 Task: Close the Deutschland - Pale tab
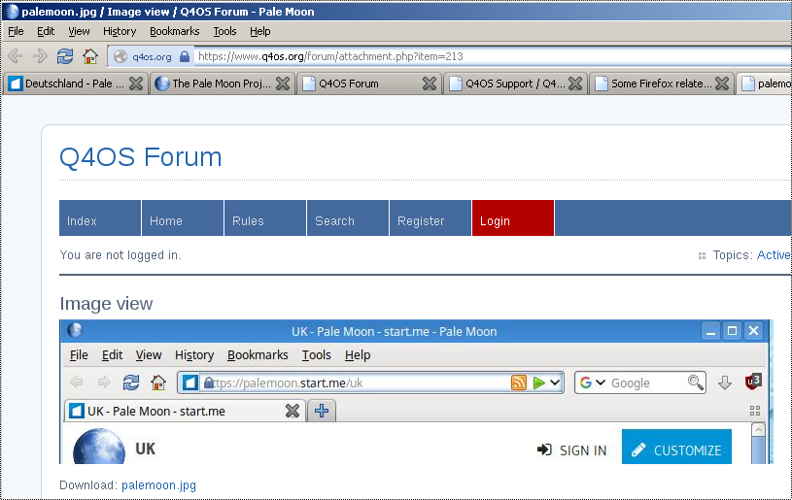(136, 83)
